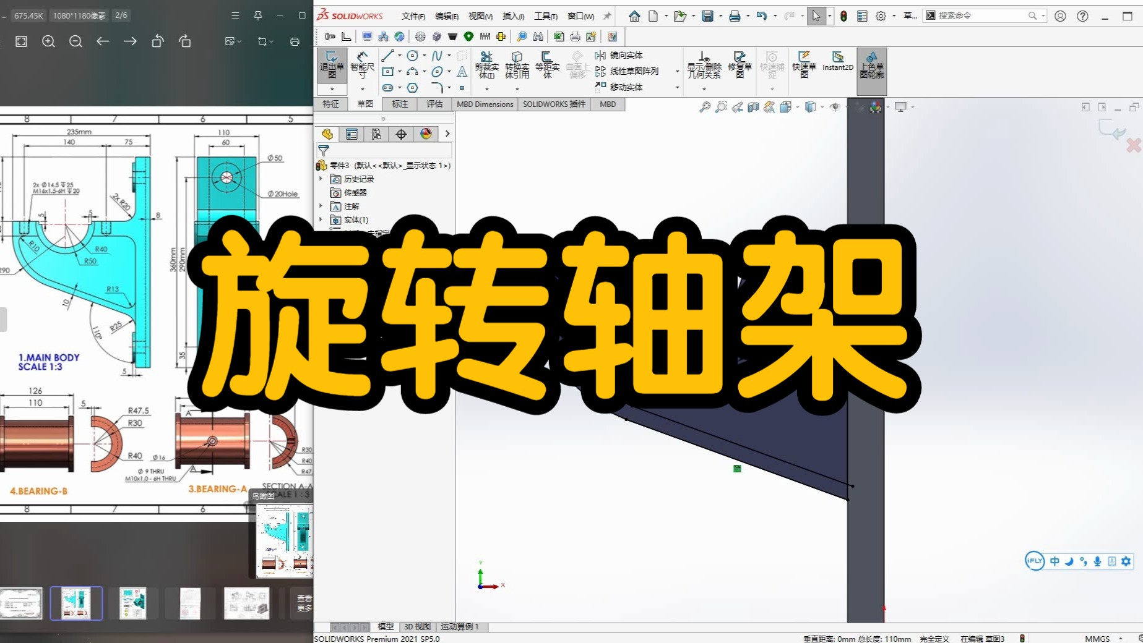Image resolution: width=1143 pixels, height=643 pixels.
Task: Open the 工具(T) menu
Action: coord(546,16)
